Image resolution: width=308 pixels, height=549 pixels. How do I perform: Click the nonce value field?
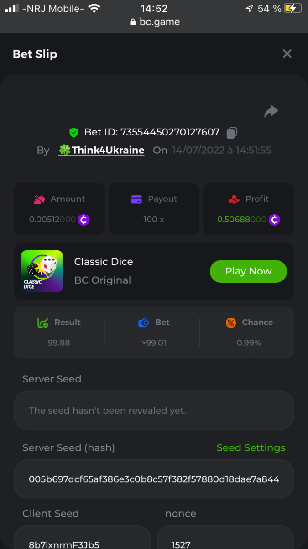pyautogui.click(x=225, y=540)
